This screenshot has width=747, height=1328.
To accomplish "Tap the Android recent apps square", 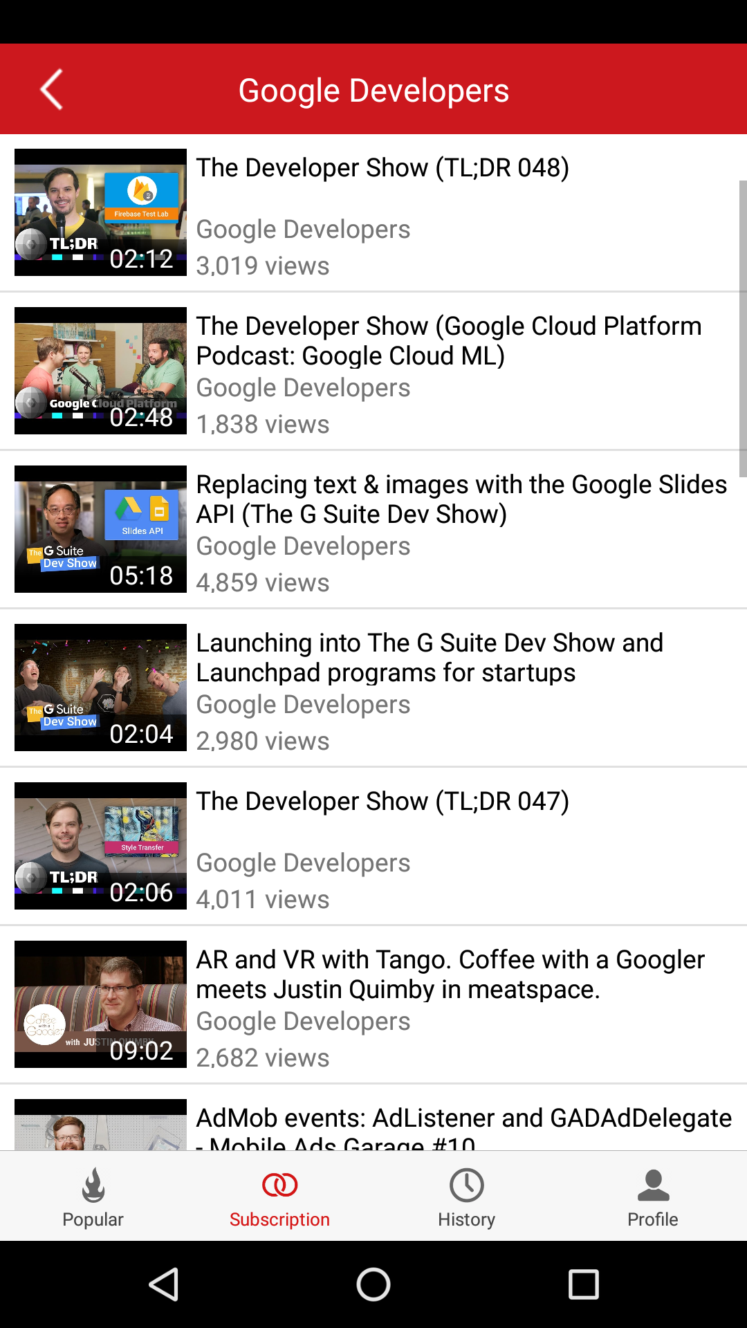I will click(x=583, y=1284).
